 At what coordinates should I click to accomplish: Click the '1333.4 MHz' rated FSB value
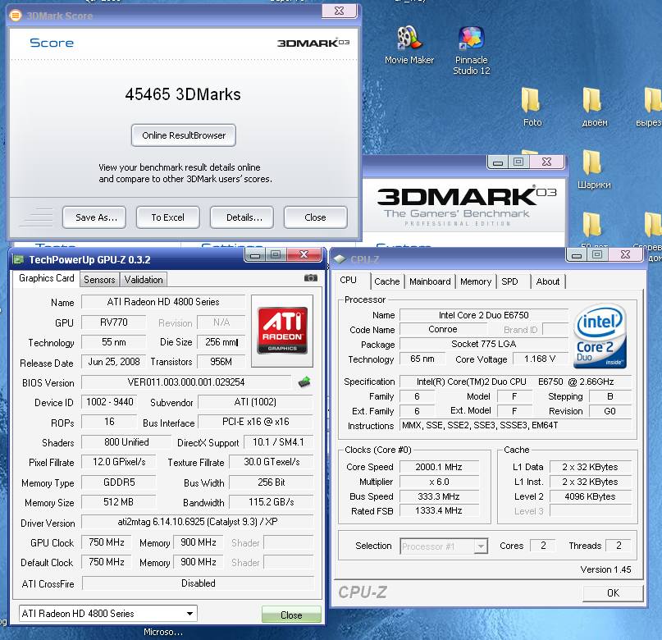pos(439,511)
